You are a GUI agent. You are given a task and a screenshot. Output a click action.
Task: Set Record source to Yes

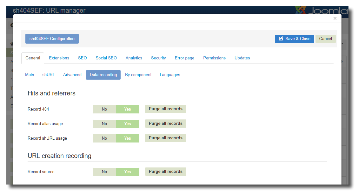coord(127,172)
